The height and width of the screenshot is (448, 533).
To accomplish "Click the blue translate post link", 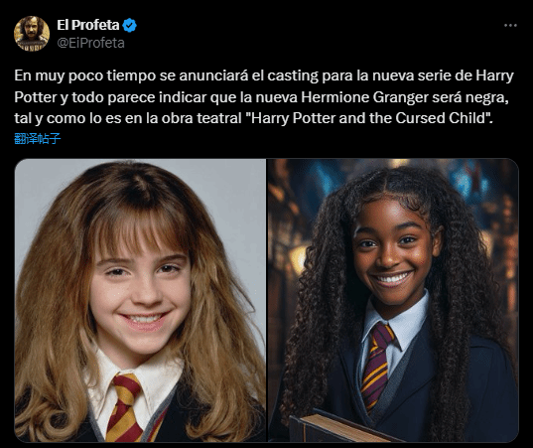I will [x=38, y=138].
